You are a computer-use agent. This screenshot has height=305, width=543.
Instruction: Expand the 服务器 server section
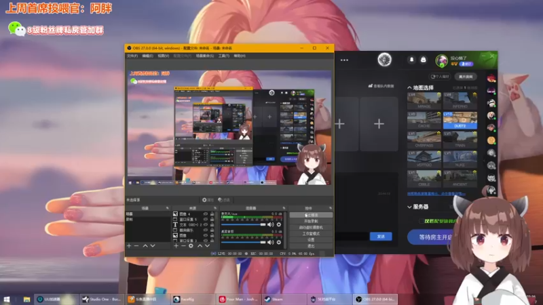(410, 207)
